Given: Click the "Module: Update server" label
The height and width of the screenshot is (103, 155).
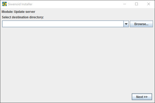Looking at the screenshot, I should click(19, 12).
